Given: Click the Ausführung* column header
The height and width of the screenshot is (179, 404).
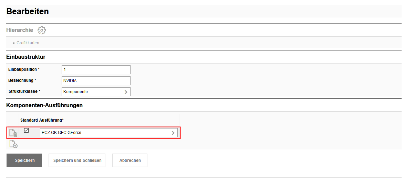Looking at the screenshot, I should [52, 120].
